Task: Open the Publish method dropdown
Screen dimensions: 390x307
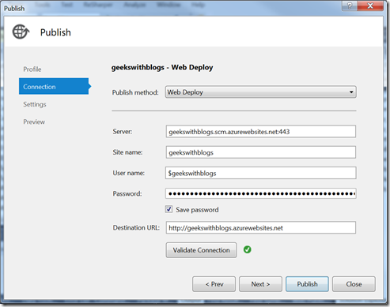Action: 261,92
